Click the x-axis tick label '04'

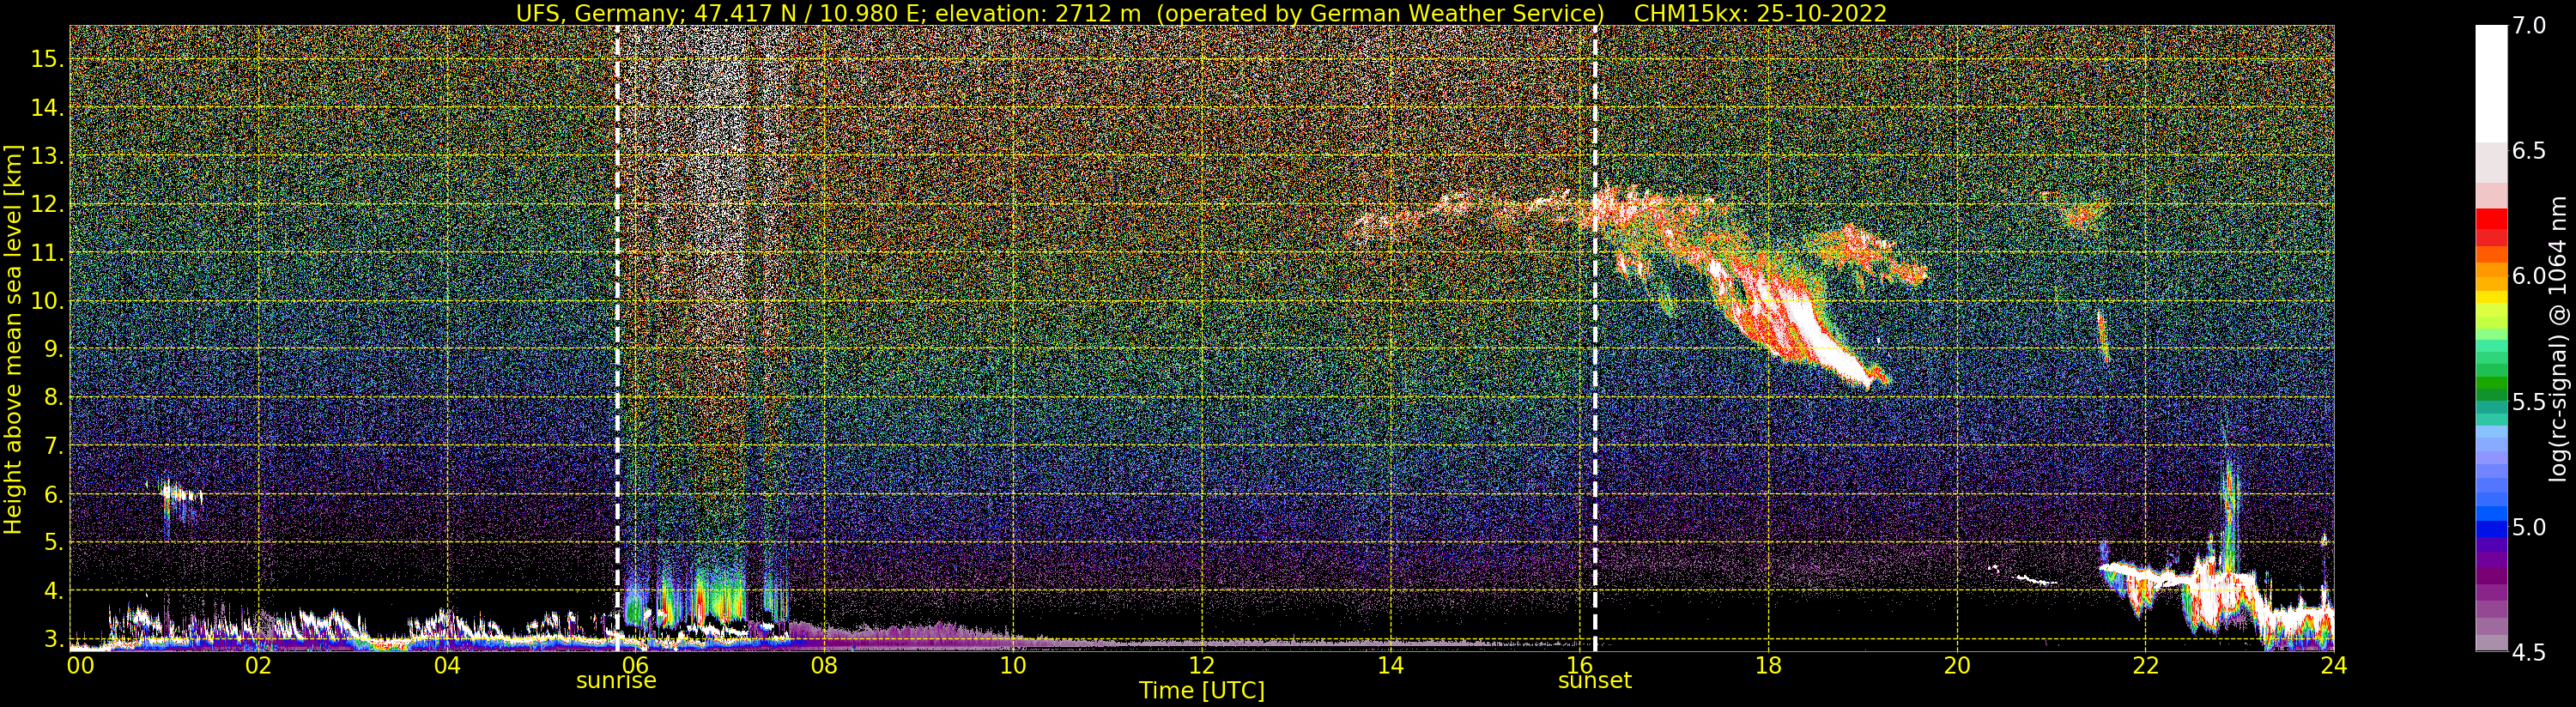(x=448, y=665)
